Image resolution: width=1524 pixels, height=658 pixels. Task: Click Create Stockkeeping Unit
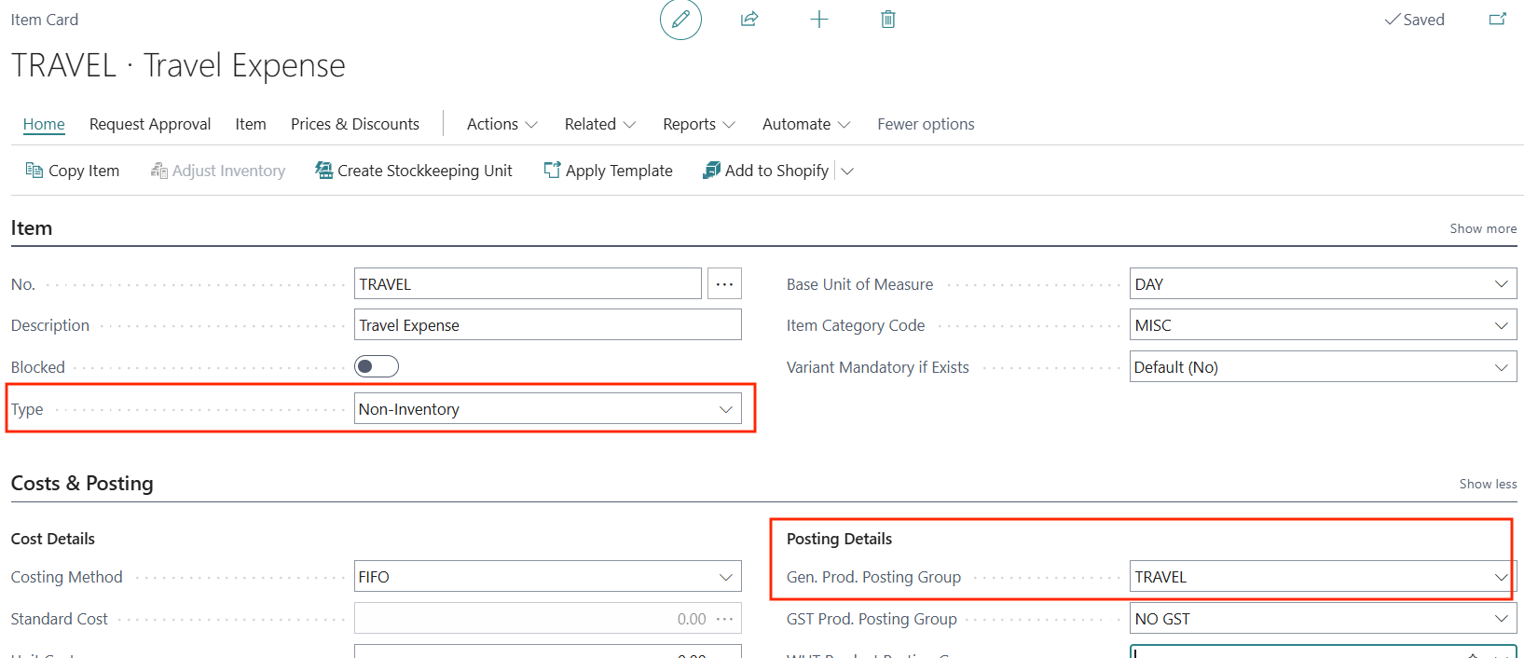click(414, 171)
